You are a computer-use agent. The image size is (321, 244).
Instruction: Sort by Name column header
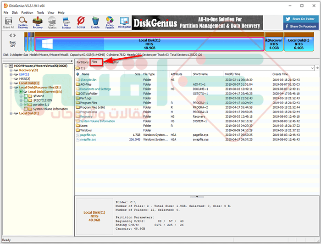pos(86,74)
